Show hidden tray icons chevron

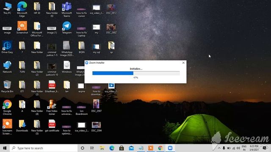click(219, 148)
